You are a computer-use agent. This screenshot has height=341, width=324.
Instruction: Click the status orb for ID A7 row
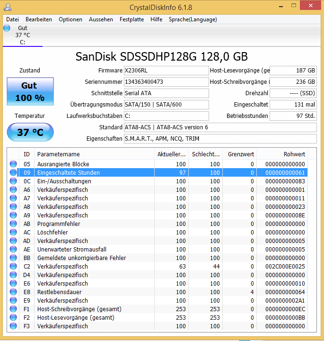pos(13,198)
